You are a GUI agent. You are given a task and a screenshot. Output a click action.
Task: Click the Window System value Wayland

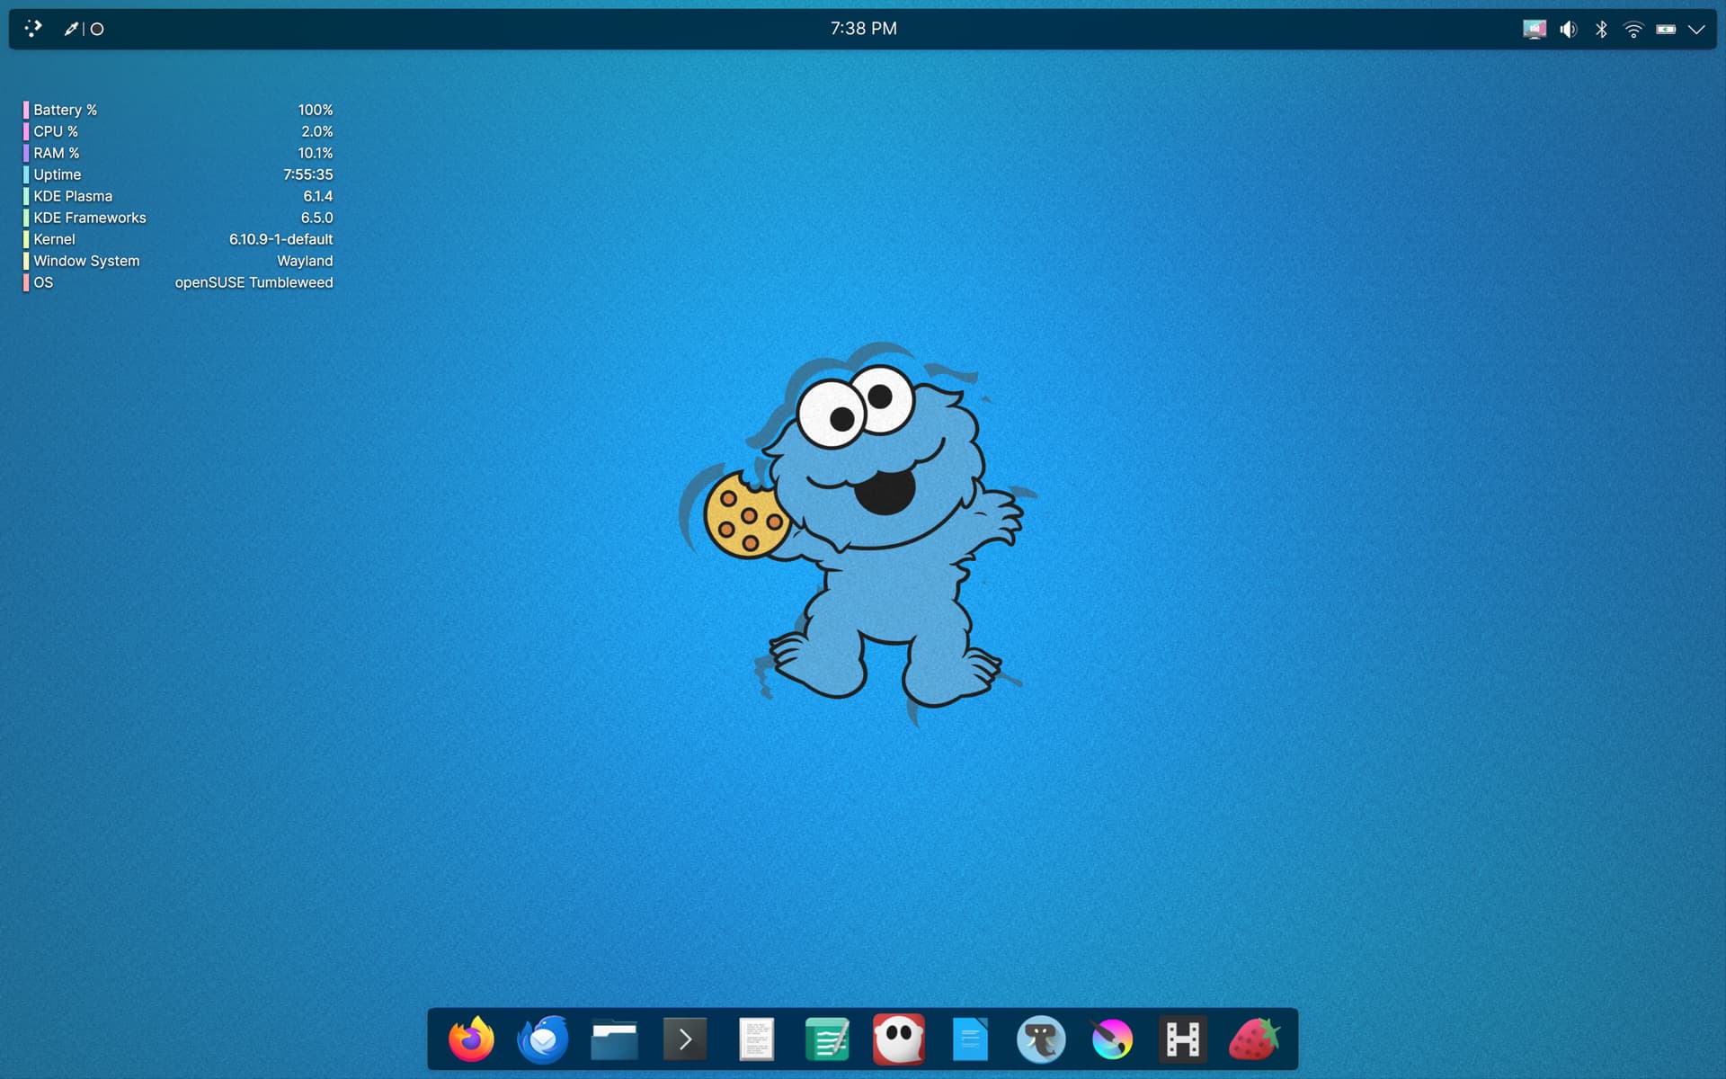point(305,261)
